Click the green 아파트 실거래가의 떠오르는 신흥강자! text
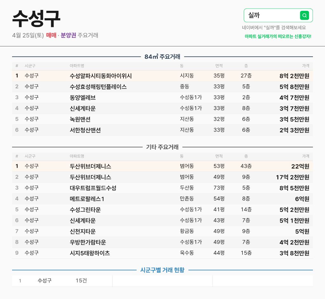The height and width of the screenshot is (299, 325). (278, 36)
